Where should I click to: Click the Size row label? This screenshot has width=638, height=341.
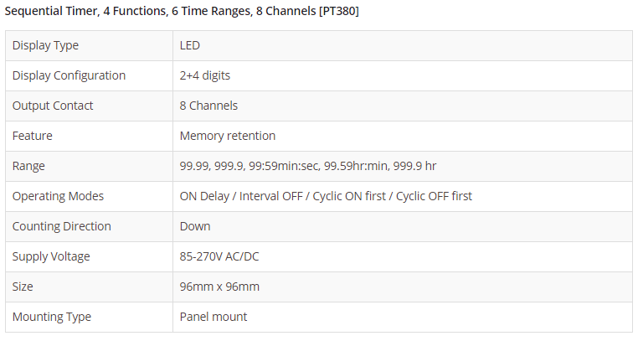click(x=24, y=287)
